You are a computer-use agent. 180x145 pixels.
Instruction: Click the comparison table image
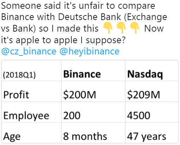tap(90, 101)
